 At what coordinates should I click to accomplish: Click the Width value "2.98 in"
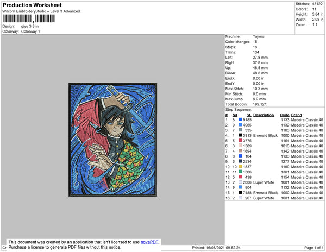click(317, 20)
